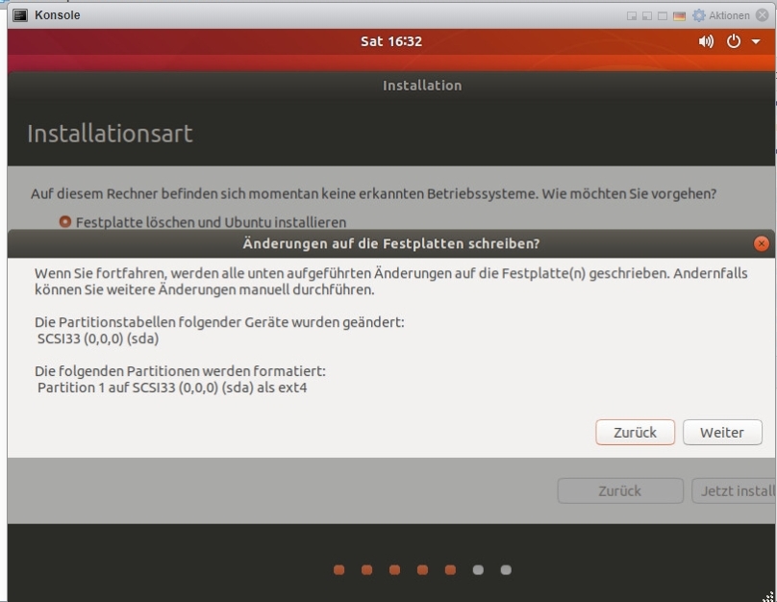Close the Konsole window with X

point(763,15)
